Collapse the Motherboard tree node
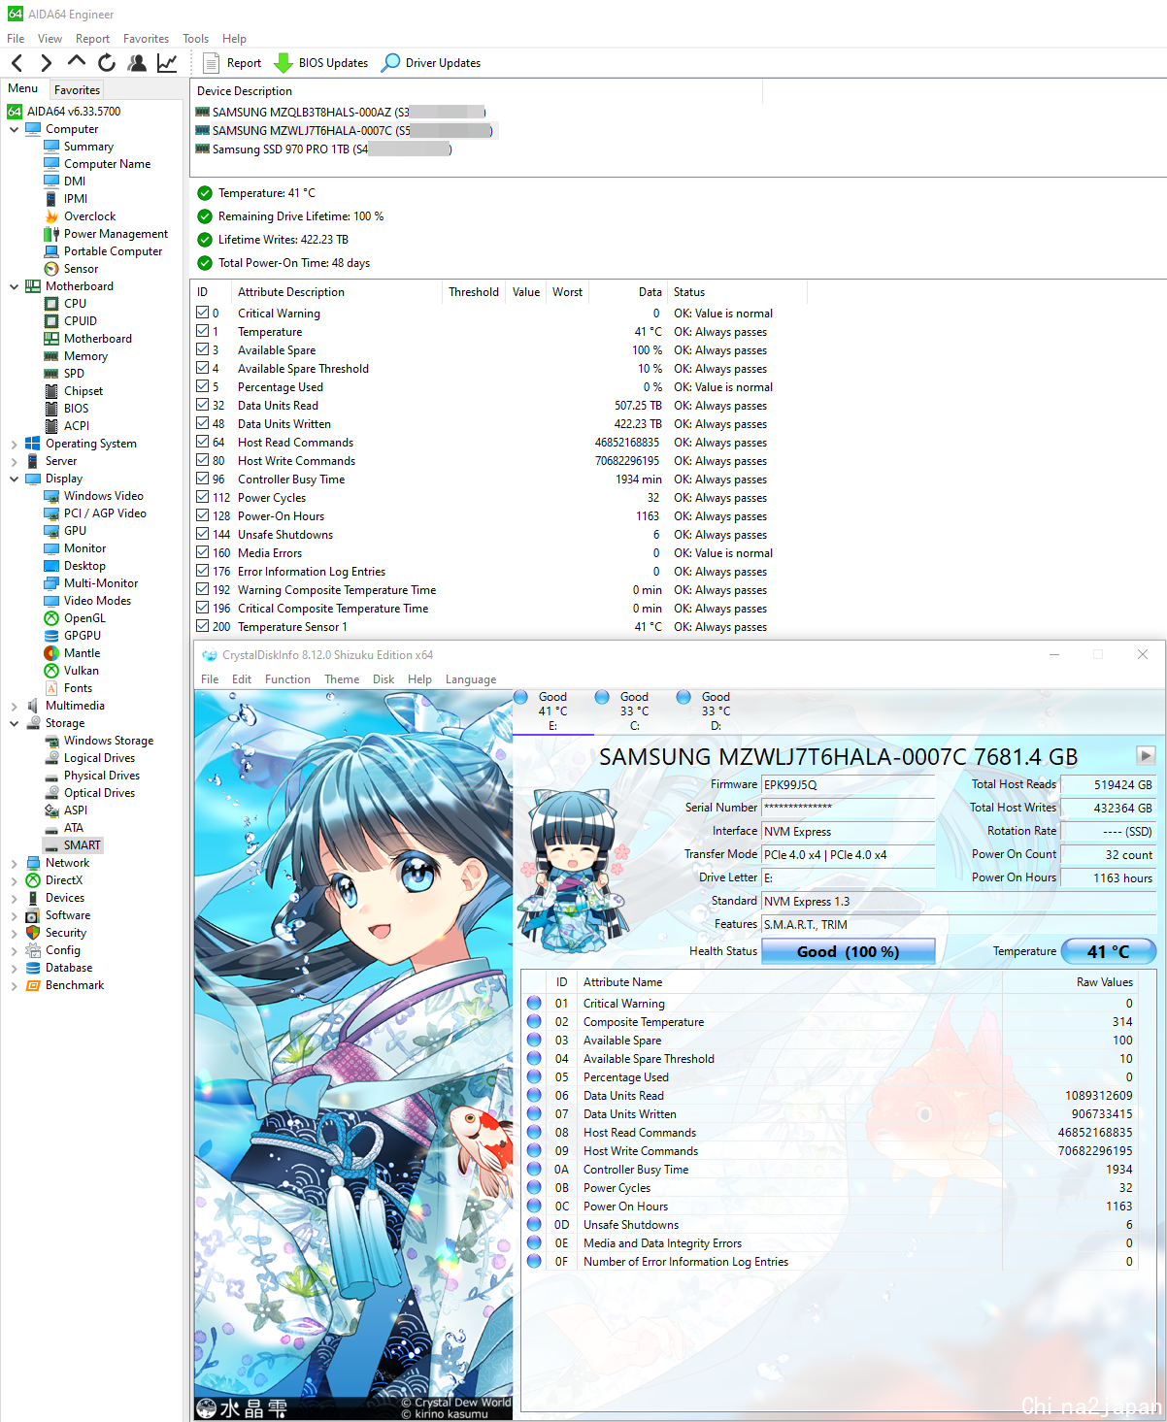The width and height of the screenshot is (1167, 1422). tap(14, 286)
